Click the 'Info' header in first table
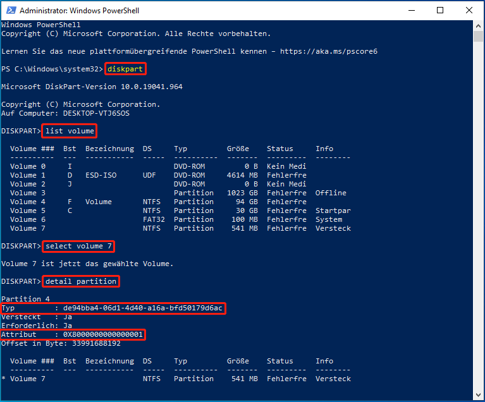 [324, 149]
